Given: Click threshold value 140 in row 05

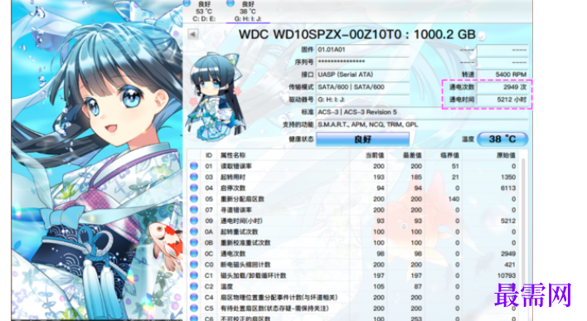Looking at the screenshot, I should tap(454, 199).
